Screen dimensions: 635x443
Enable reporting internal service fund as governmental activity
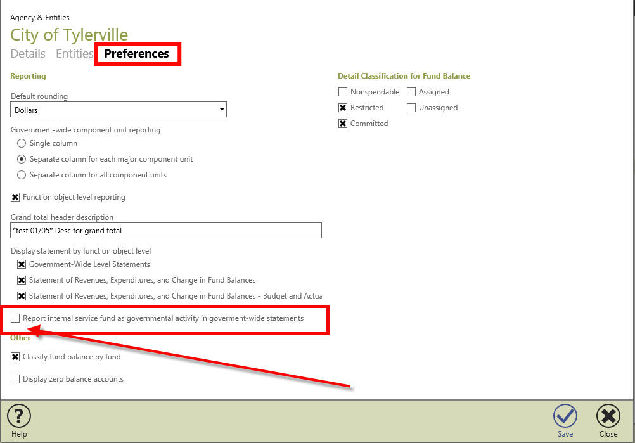pos(15,318)
